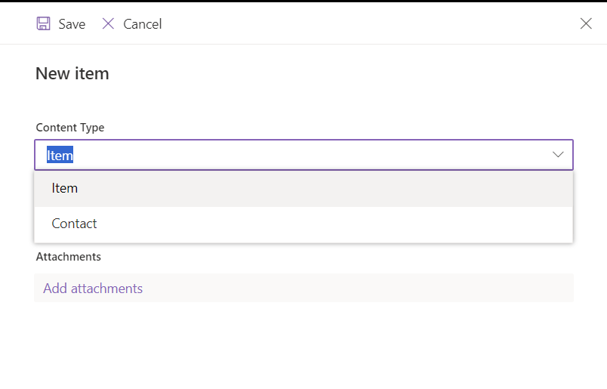Click the Save button label
Viewport: 607px width, 389px height.
pyautogui.click(x=72, y=24)
